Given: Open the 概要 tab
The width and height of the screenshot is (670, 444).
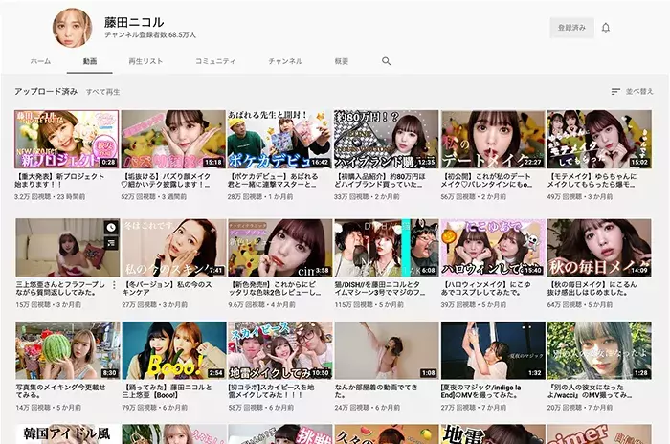Looking at the screenshot, I should [x=342, y=61].
